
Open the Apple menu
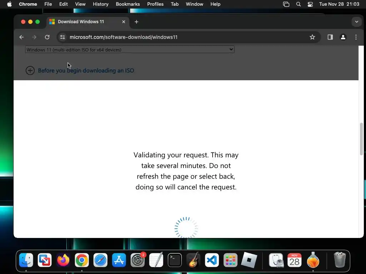pos(9,4)
